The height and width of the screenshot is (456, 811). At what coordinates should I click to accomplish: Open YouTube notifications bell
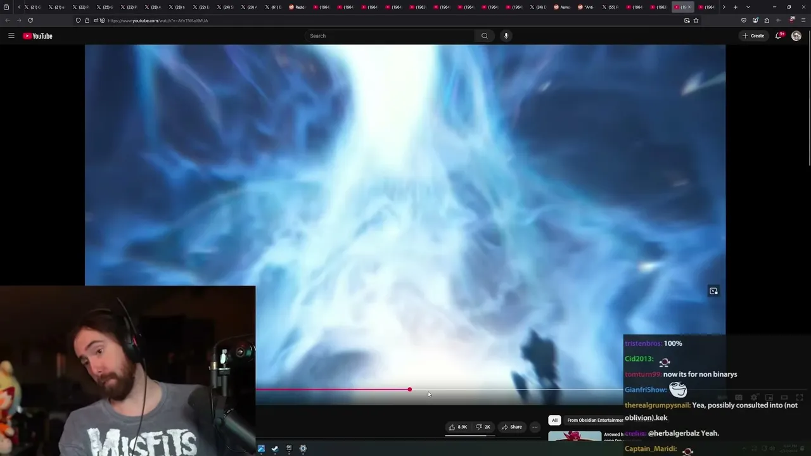(779, 36)
